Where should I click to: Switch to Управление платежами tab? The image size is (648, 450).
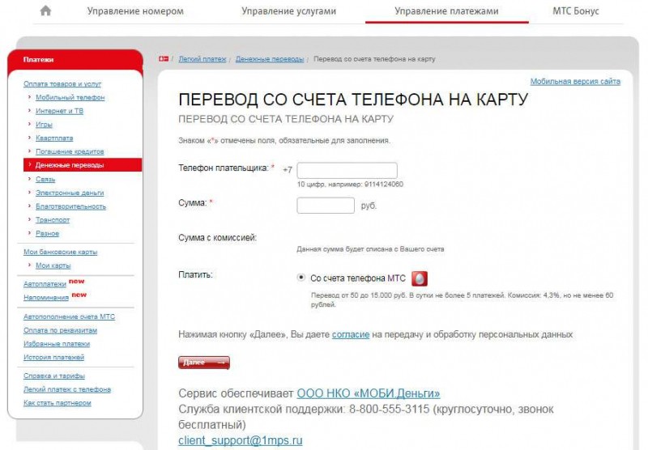(x=446, y=11)
